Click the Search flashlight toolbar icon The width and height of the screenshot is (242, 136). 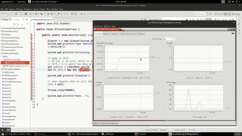(65, 14)
